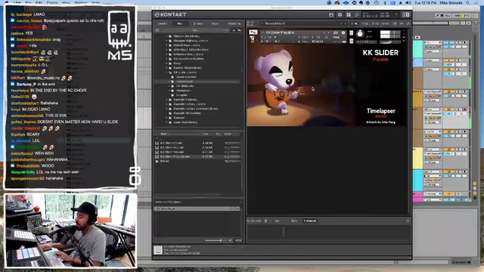Open Kontakt options gear icon
This screenshot has width=484, height=272.
pyautogui.click(x=340, y=14)
